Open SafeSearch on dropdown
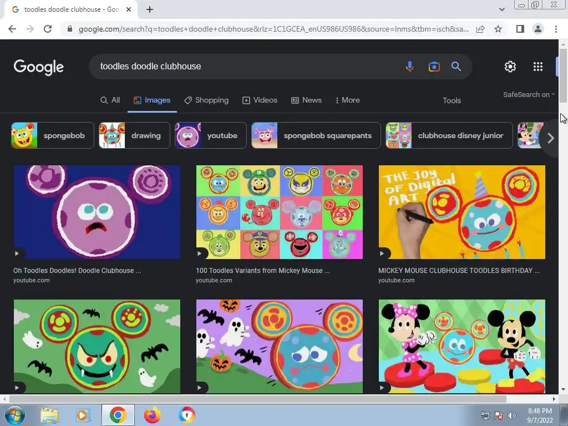Image resolution: width=568 pixels, height=426 pixels. (x=529, y=94)
